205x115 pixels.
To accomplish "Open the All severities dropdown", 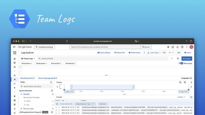I will [56, 63].
